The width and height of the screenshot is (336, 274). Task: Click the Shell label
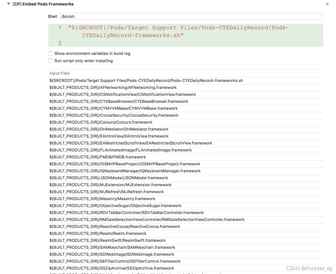point(53,17)
